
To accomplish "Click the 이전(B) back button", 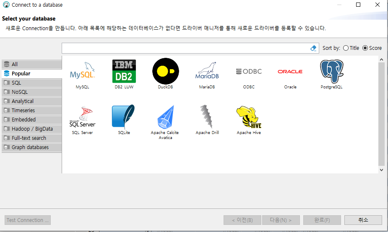I will (x=242, y=220).
